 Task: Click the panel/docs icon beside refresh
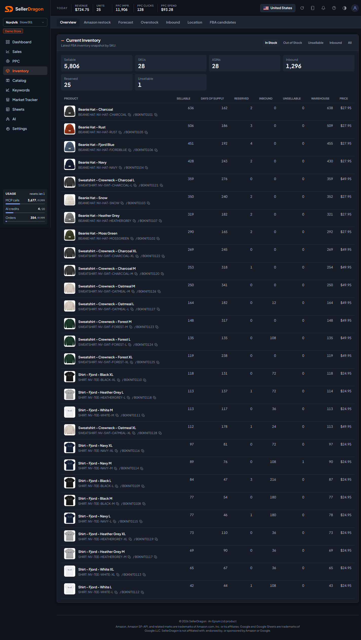click(313, 8)
